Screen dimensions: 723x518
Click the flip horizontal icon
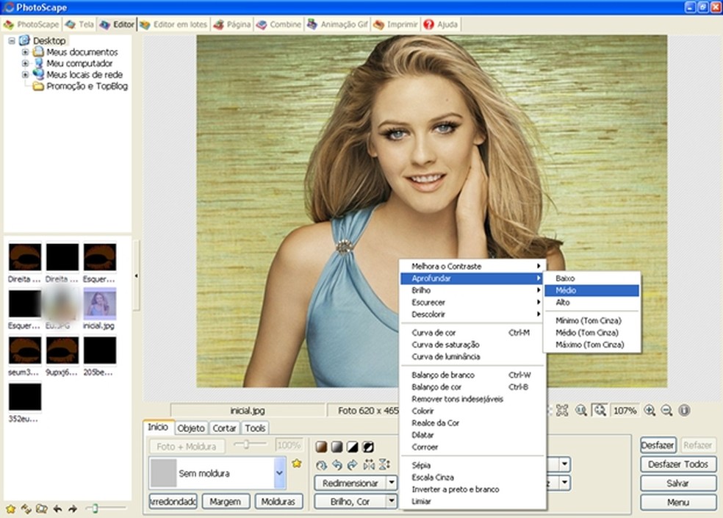click(369, 464)
